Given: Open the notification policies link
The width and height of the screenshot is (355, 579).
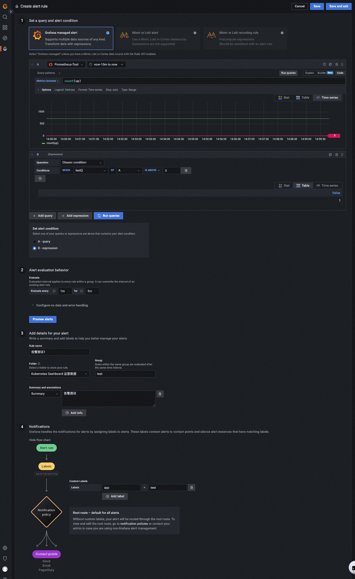Looking at the screenshot, I should click(x=134, y=524).
